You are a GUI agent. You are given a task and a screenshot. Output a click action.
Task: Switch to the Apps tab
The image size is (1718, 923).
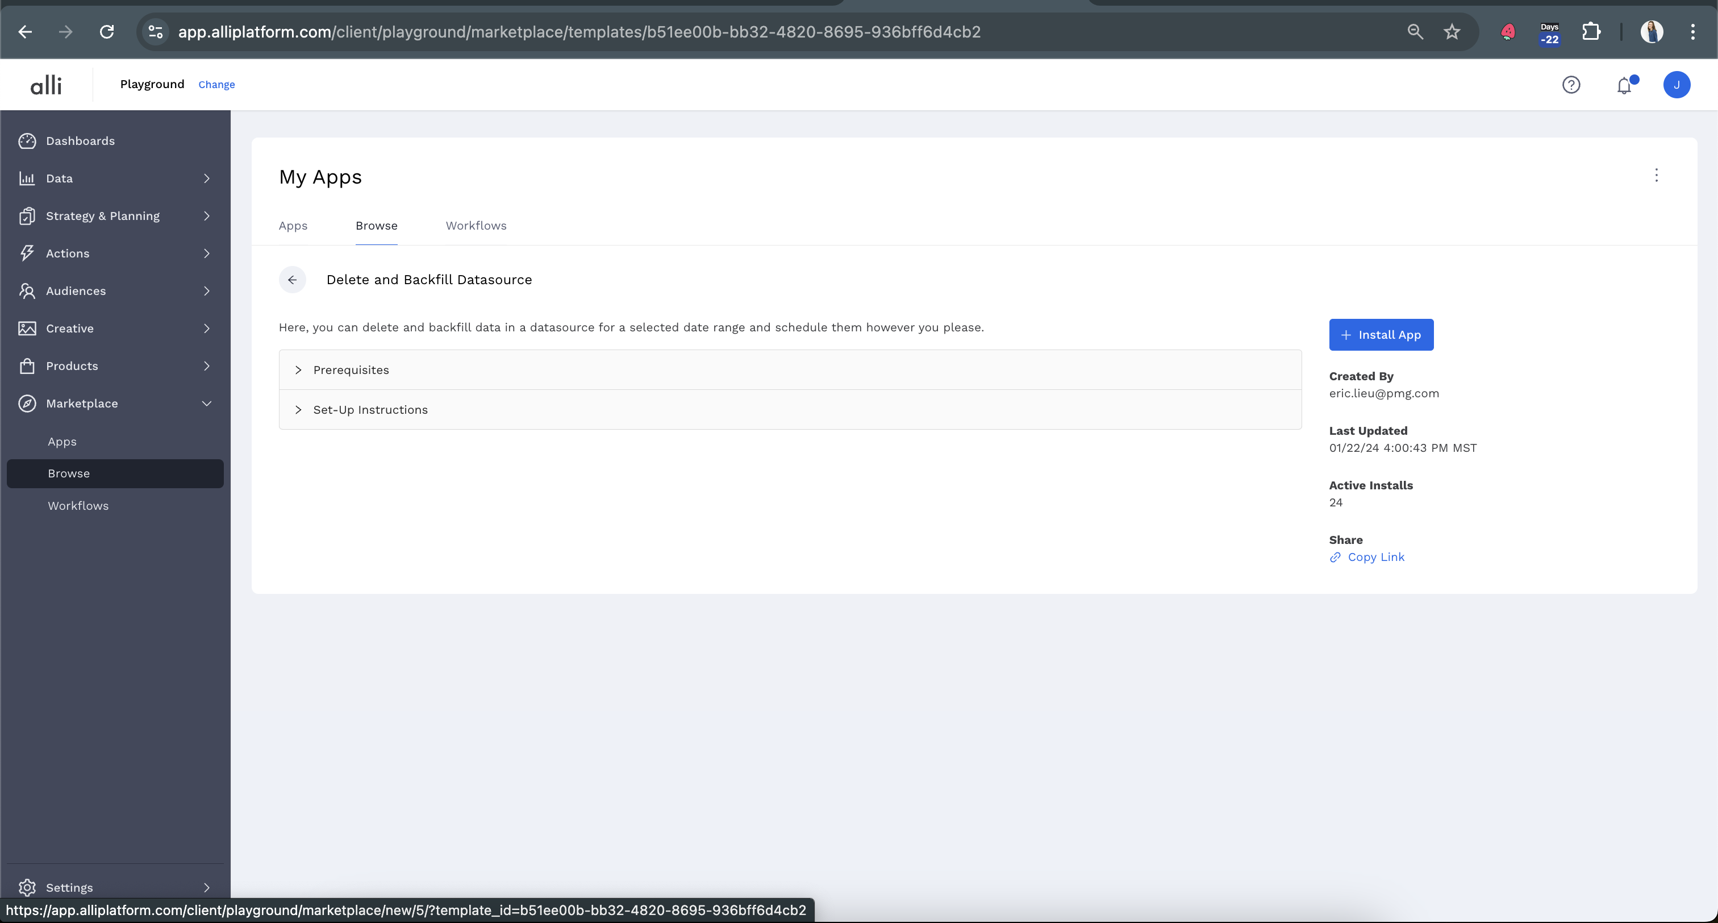[x=293, y=226]
